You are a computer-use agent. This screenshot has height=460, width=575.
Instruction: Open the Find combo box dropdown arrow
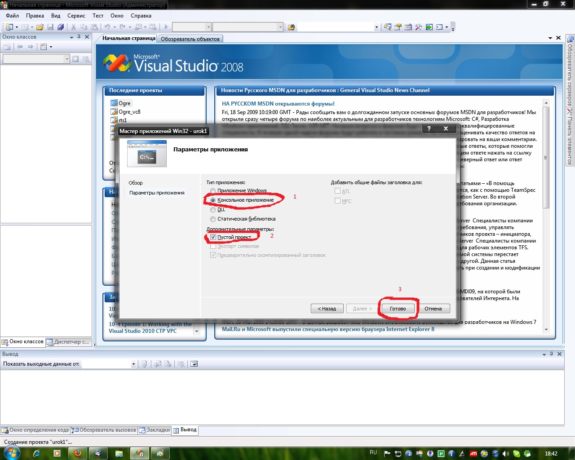(376, 27)
